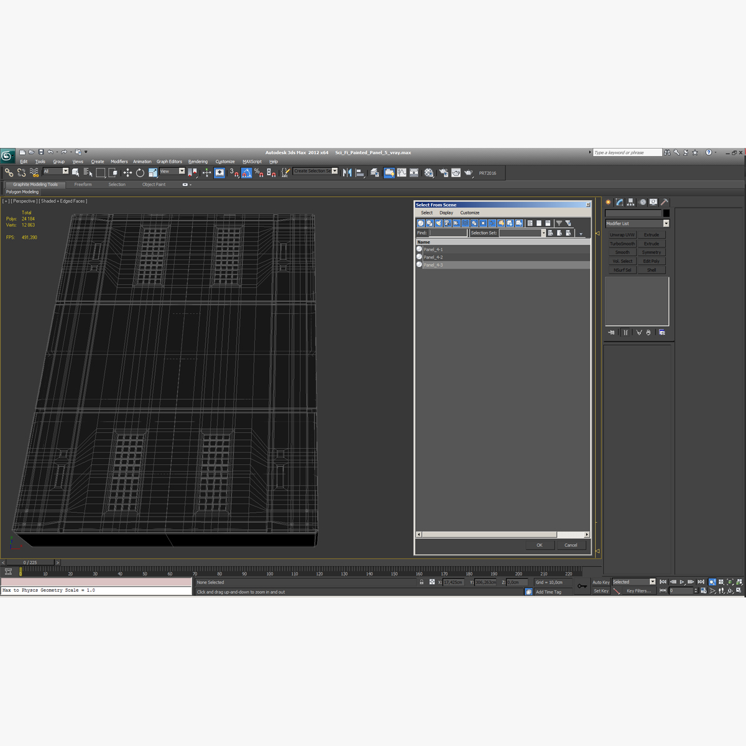Image resolution: width=746 pixels, height=746 pixels.
Task: Click the Find input field
Action: (448, 233)
